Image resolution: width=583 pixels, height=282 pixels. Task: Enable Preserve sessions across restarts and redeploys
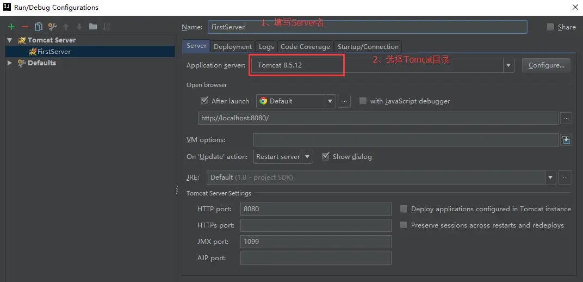click(x=404, y=225)
